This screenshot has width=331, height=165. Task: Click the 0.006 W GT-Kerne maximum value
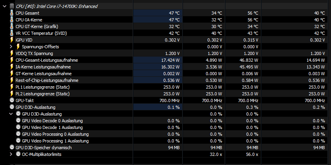tap(250, 74)
